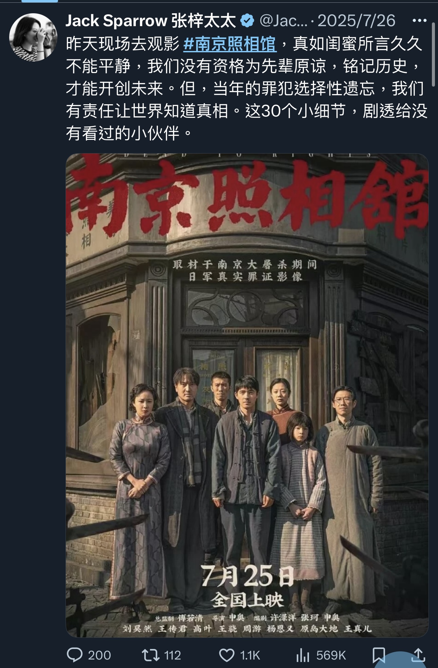Click the blue verified badge

point(247,21)
